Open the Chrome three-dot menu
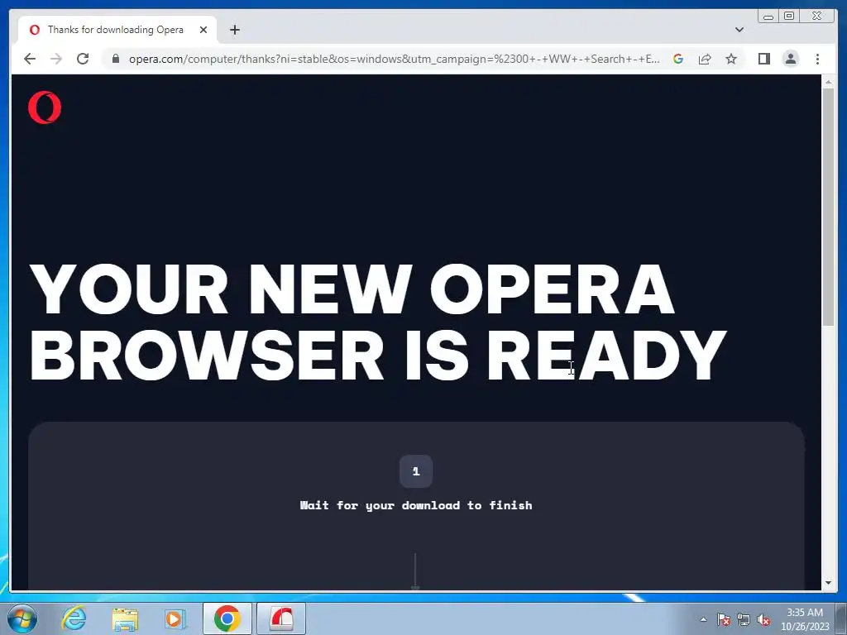This screenshot has height=635, width=847. click(817, 59)
